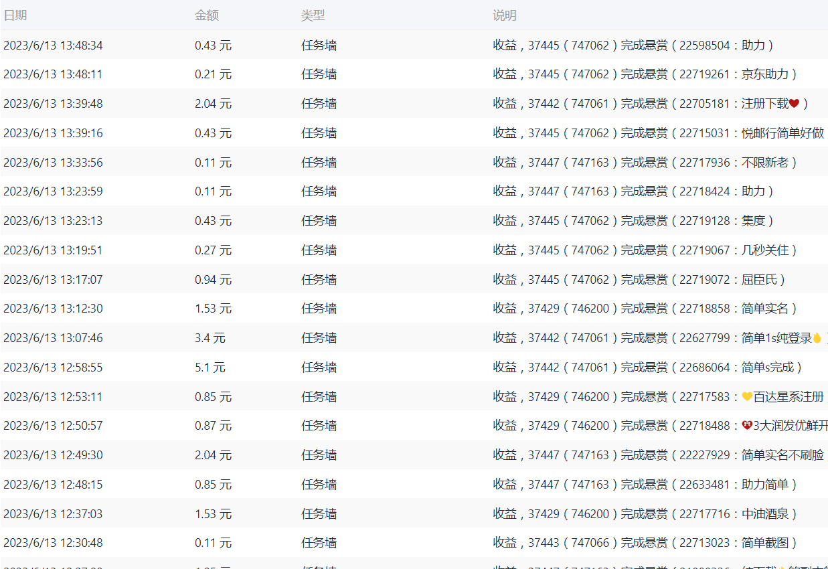Click the 0.27 元 amount cell

(x=213, y=250)
